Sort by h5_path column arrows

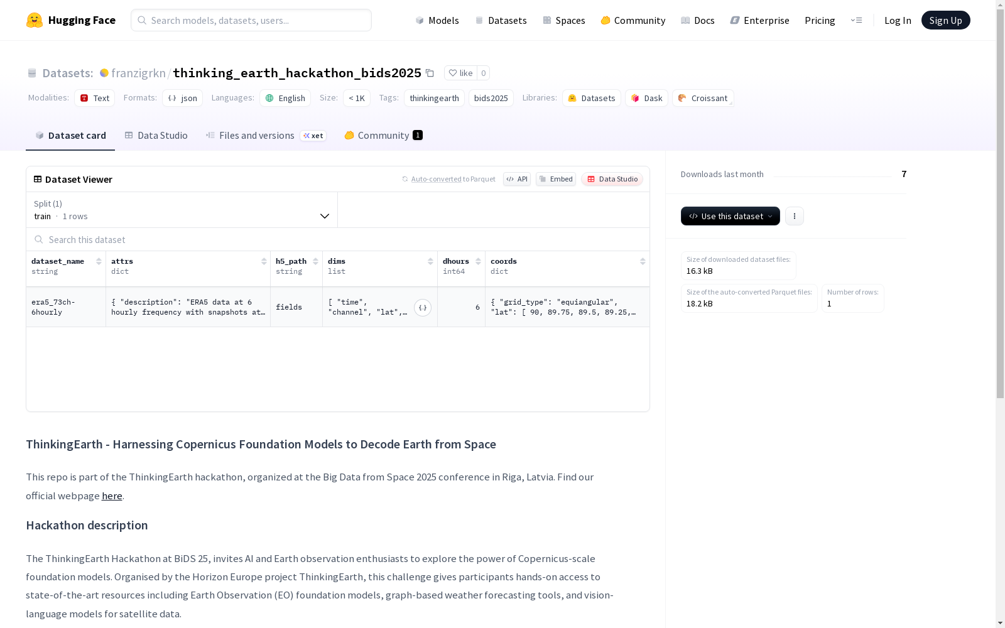pyautogui.click(x=315, y=261)
